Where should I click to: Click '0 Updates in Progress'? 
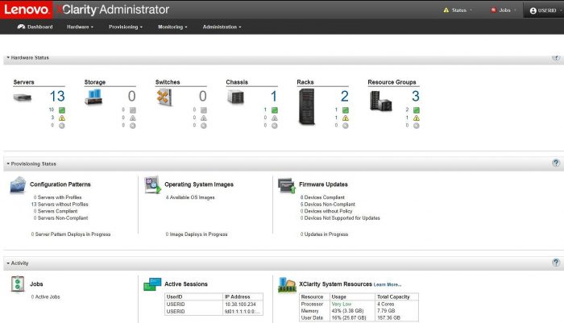[x=324, y=234]
